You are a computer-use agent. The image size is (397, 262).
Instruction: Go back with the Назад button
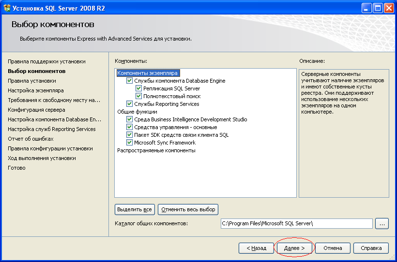click(256, 248)
